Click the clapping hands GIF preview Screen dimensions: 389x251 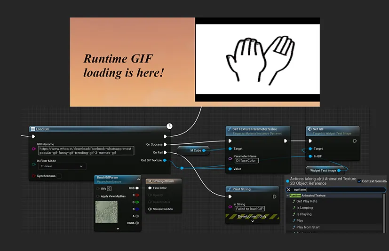click(257, 59)
